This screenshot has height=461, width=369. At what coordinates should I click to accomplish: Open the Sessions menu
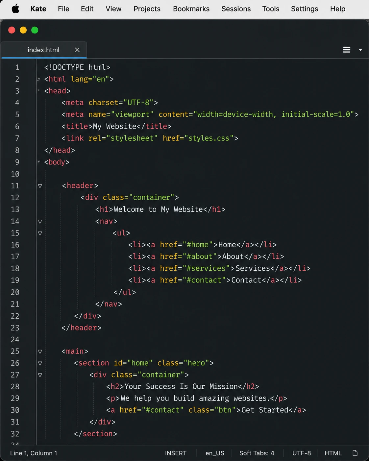(236, 9)
